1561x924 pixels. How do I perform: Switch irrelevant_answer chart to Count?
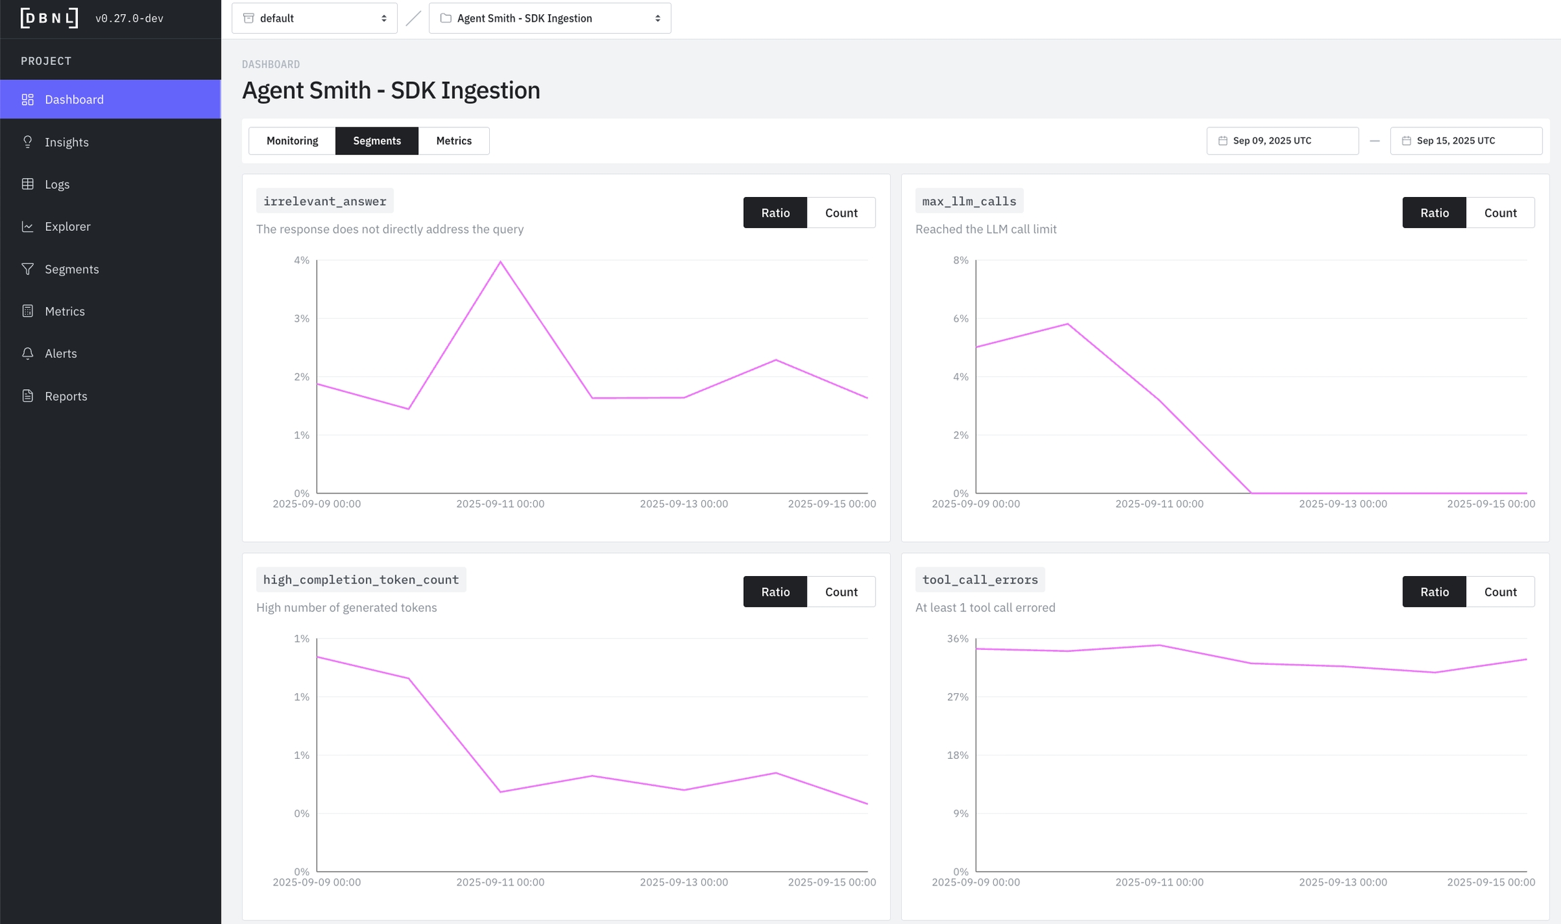pos(841,213)
